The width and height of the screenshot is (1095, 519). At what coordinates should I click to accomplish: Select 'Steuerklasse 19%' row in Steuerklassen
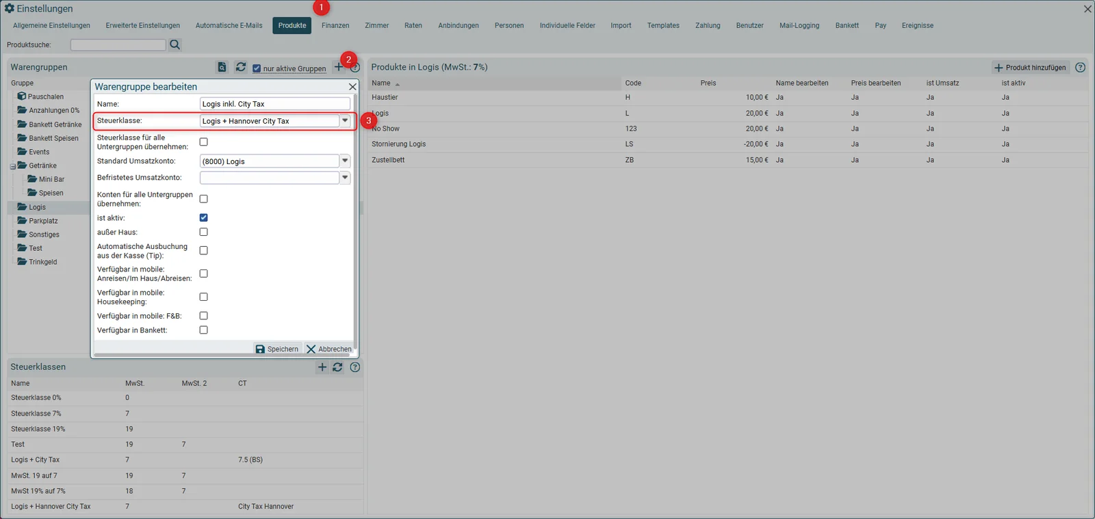pyautogui.click(x=185, y=429)
